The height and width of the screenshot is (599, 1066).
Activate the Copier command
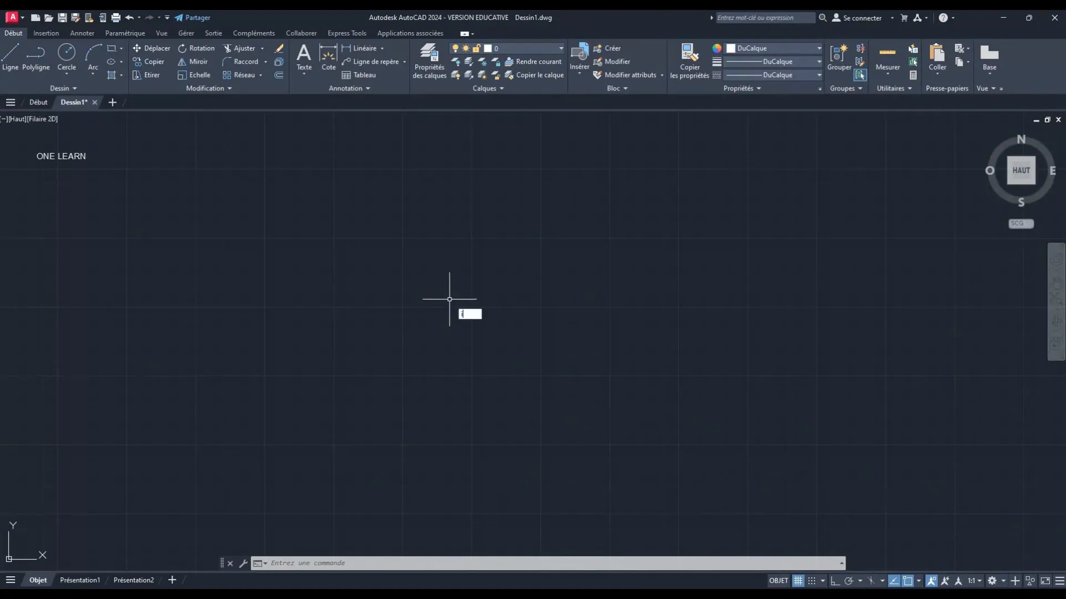(148, 62)
